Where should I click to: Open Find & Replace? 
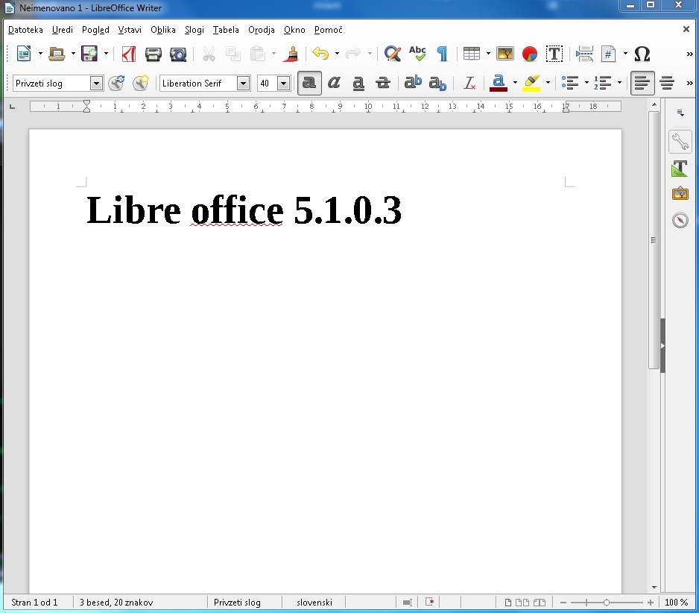coord(393,54)
